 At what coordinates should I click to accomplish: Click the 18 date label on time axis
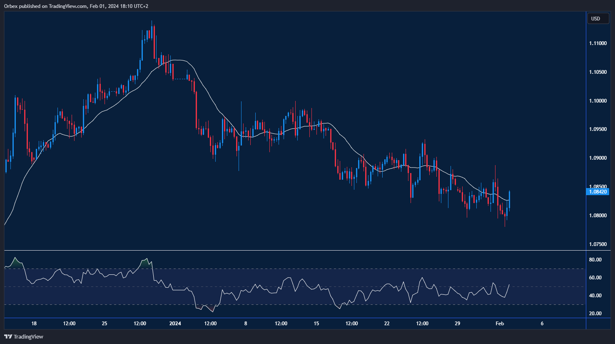(34, 324)
